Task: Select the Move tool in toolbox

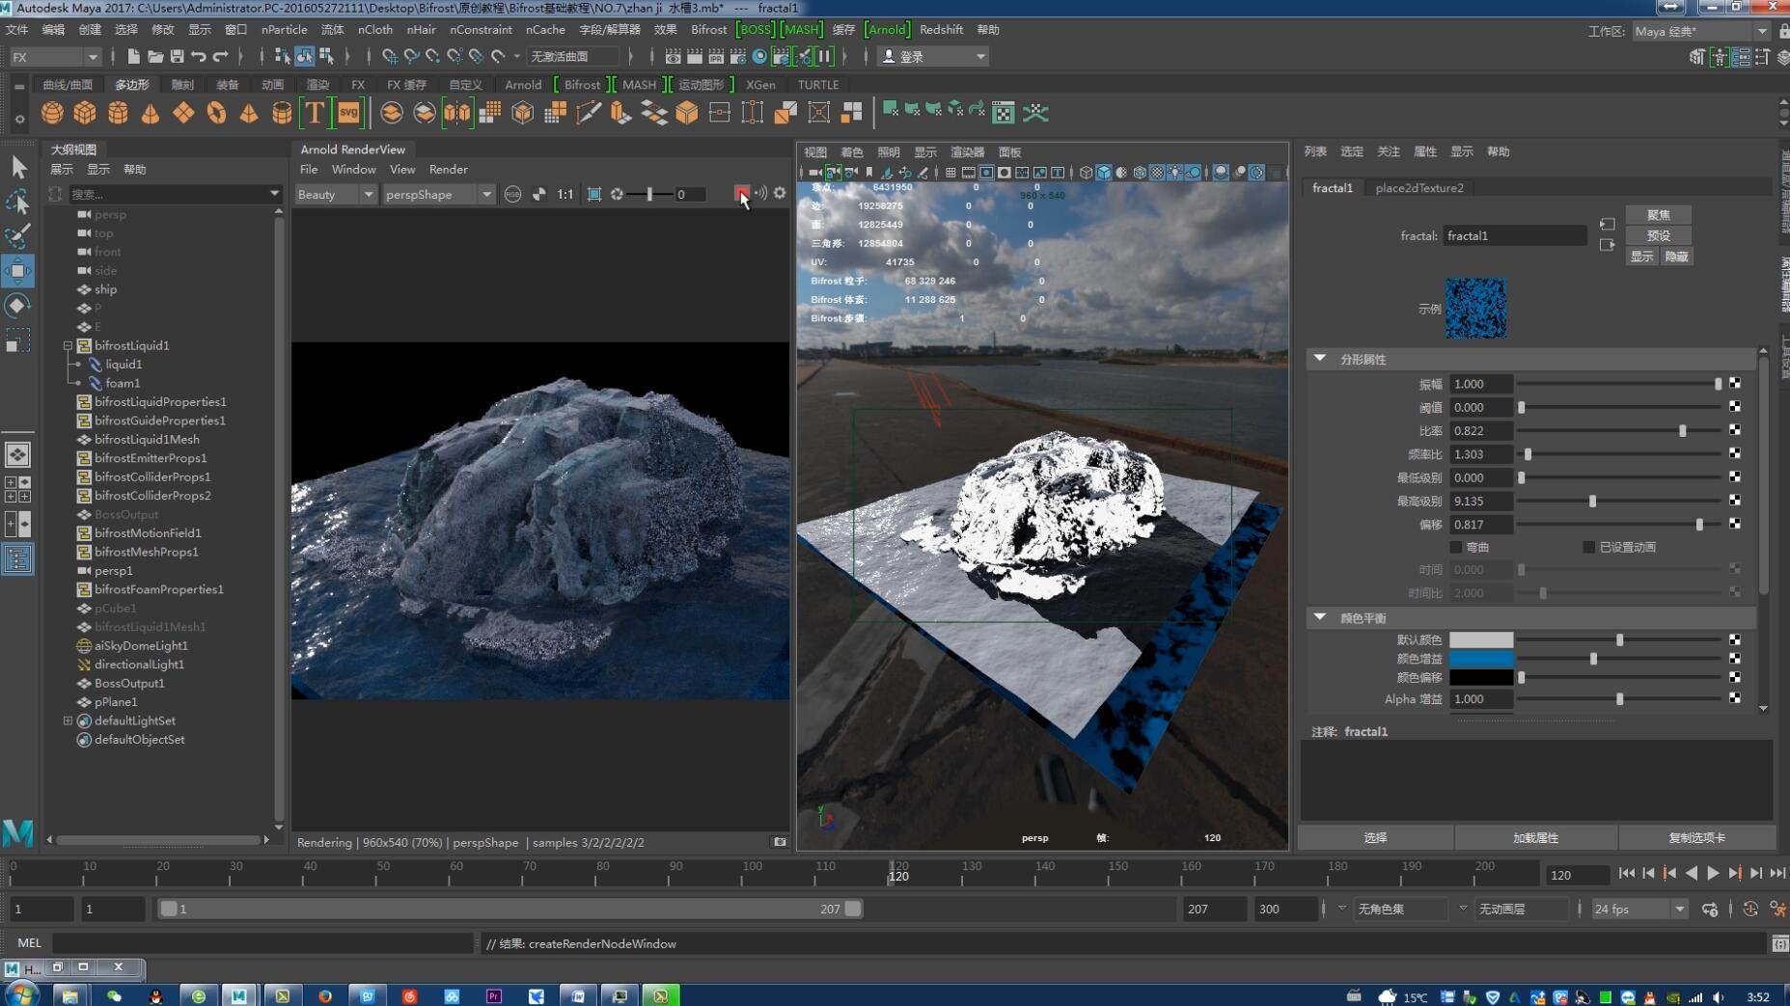Action: tap(17, 271)
